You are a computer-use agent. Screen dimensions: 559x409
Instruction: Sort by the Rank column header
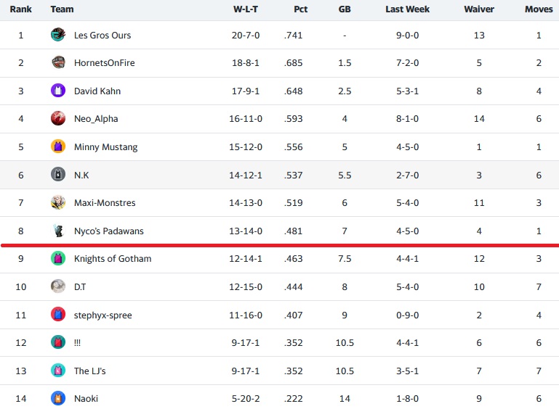pyautogui.click(x=20, y=9)
